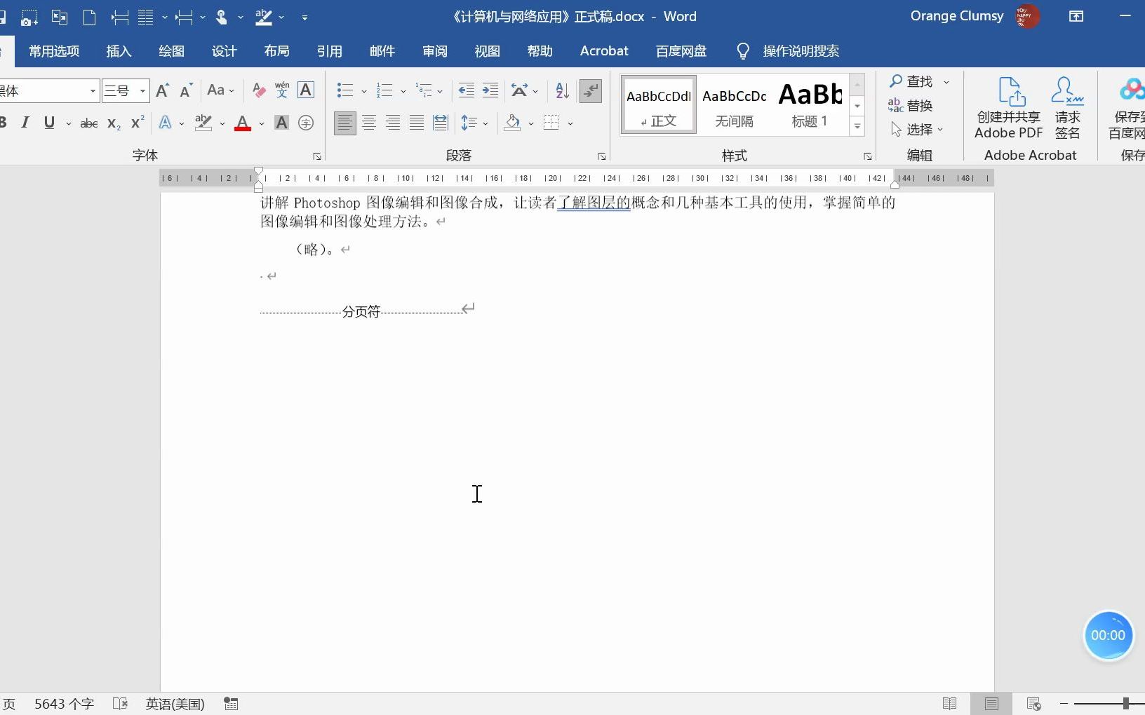
Task: Toggle show/hide paragraph marks
Action: [591, 90]
